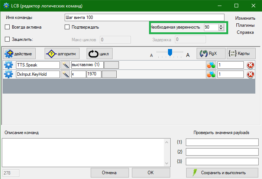Open the "Справка" menu
262x179 pixels.
(x=245, y=32)
